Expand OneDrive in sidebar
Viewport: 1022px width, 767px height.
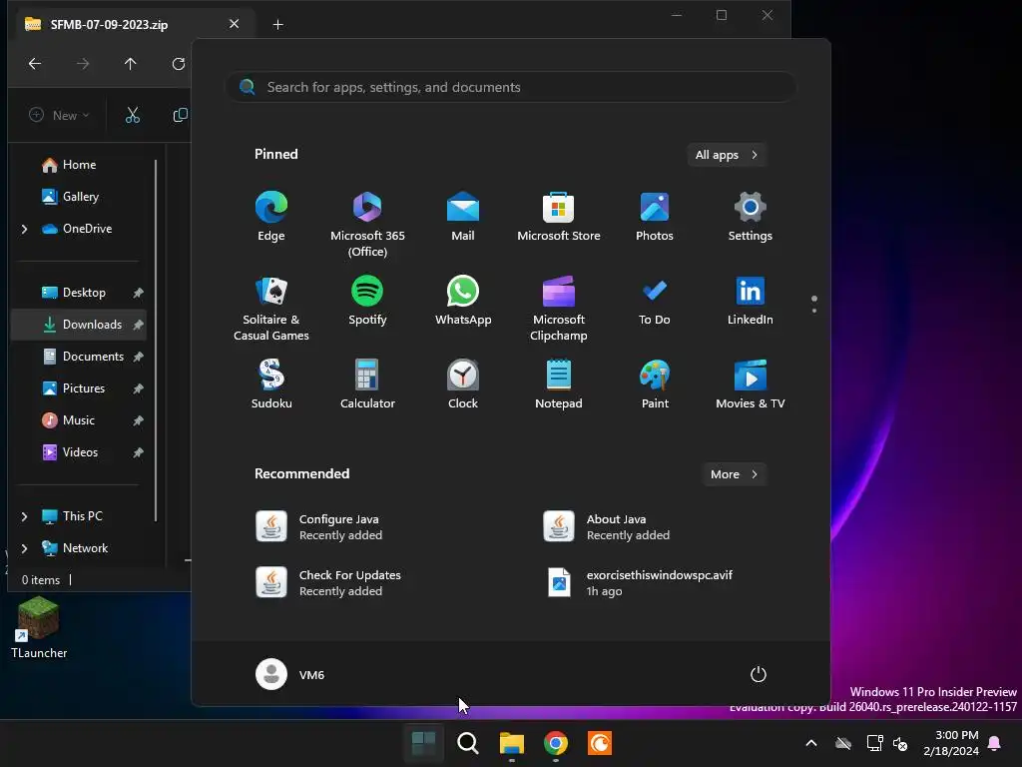(24, 229)
